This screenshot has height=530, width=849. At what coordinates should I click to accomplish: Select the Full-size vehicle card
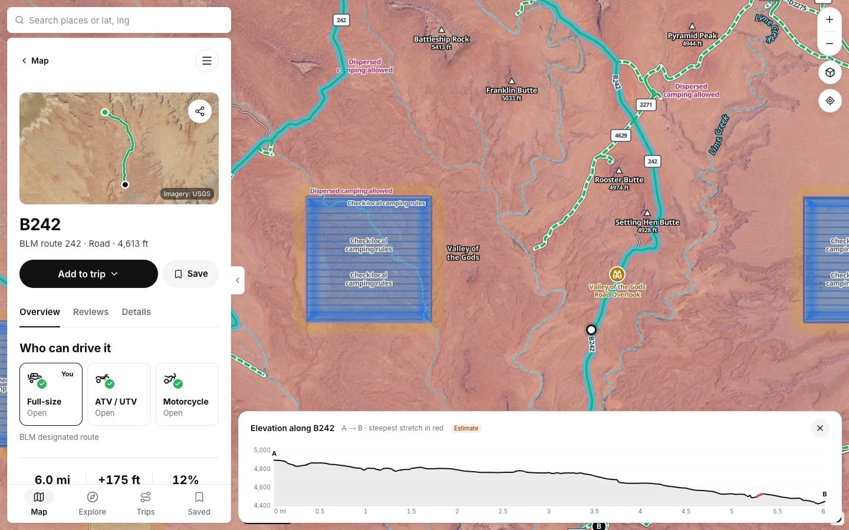[51, 394]
